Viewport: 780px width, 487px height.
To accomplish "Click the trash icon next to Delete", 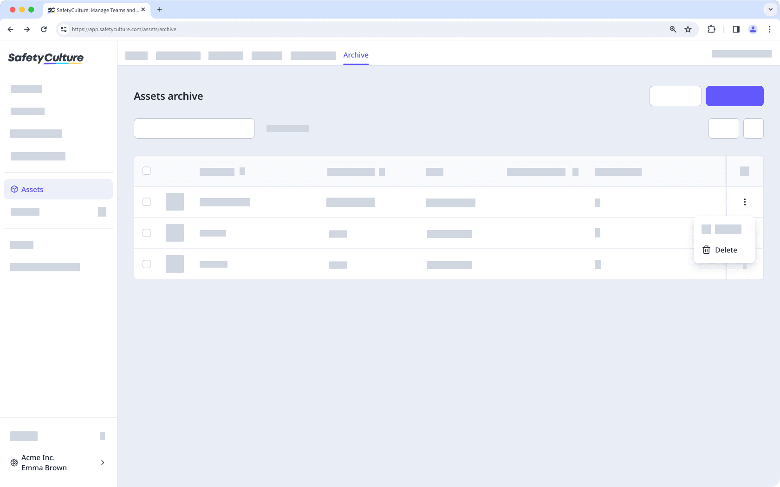I will pos(706,250).
